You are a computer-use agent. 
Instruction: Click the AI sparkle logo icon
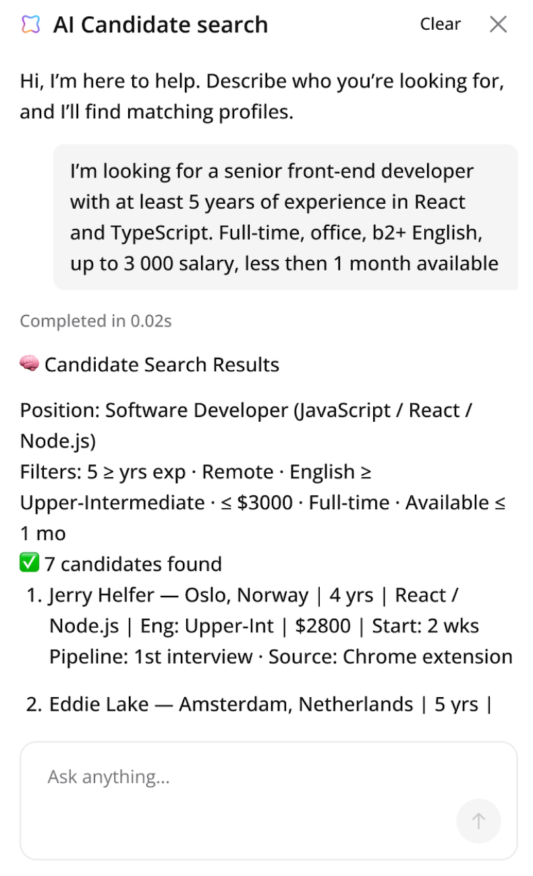[x=30, y=25]
